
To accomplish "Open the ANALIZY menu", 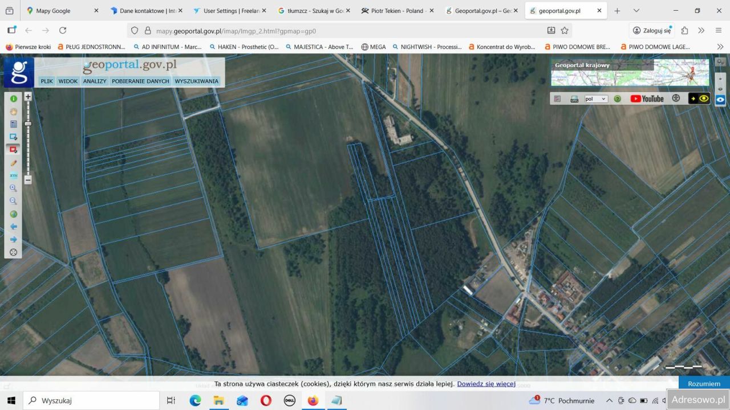I will click(x=95, y=81).
